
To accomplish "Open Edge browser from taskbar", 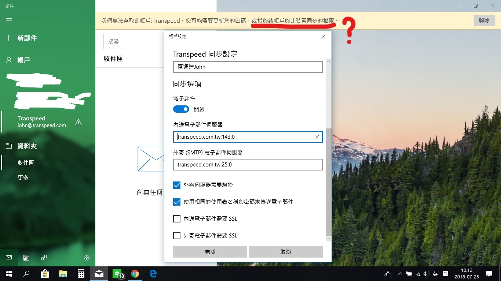I will [x=153, y=274].
